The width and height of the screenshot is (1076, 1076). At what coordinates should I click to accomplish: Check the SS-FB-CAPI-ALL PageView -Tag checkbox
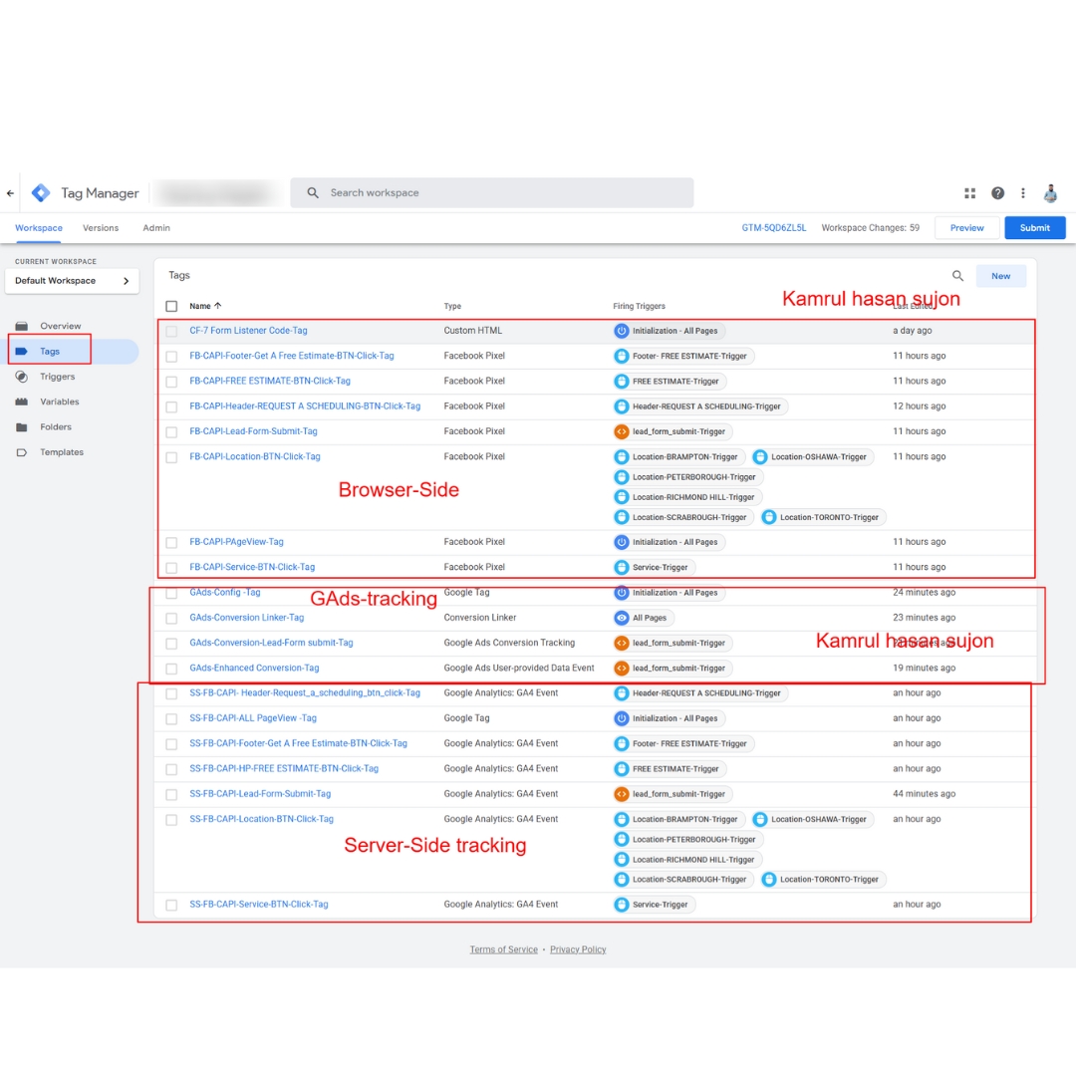171,719
